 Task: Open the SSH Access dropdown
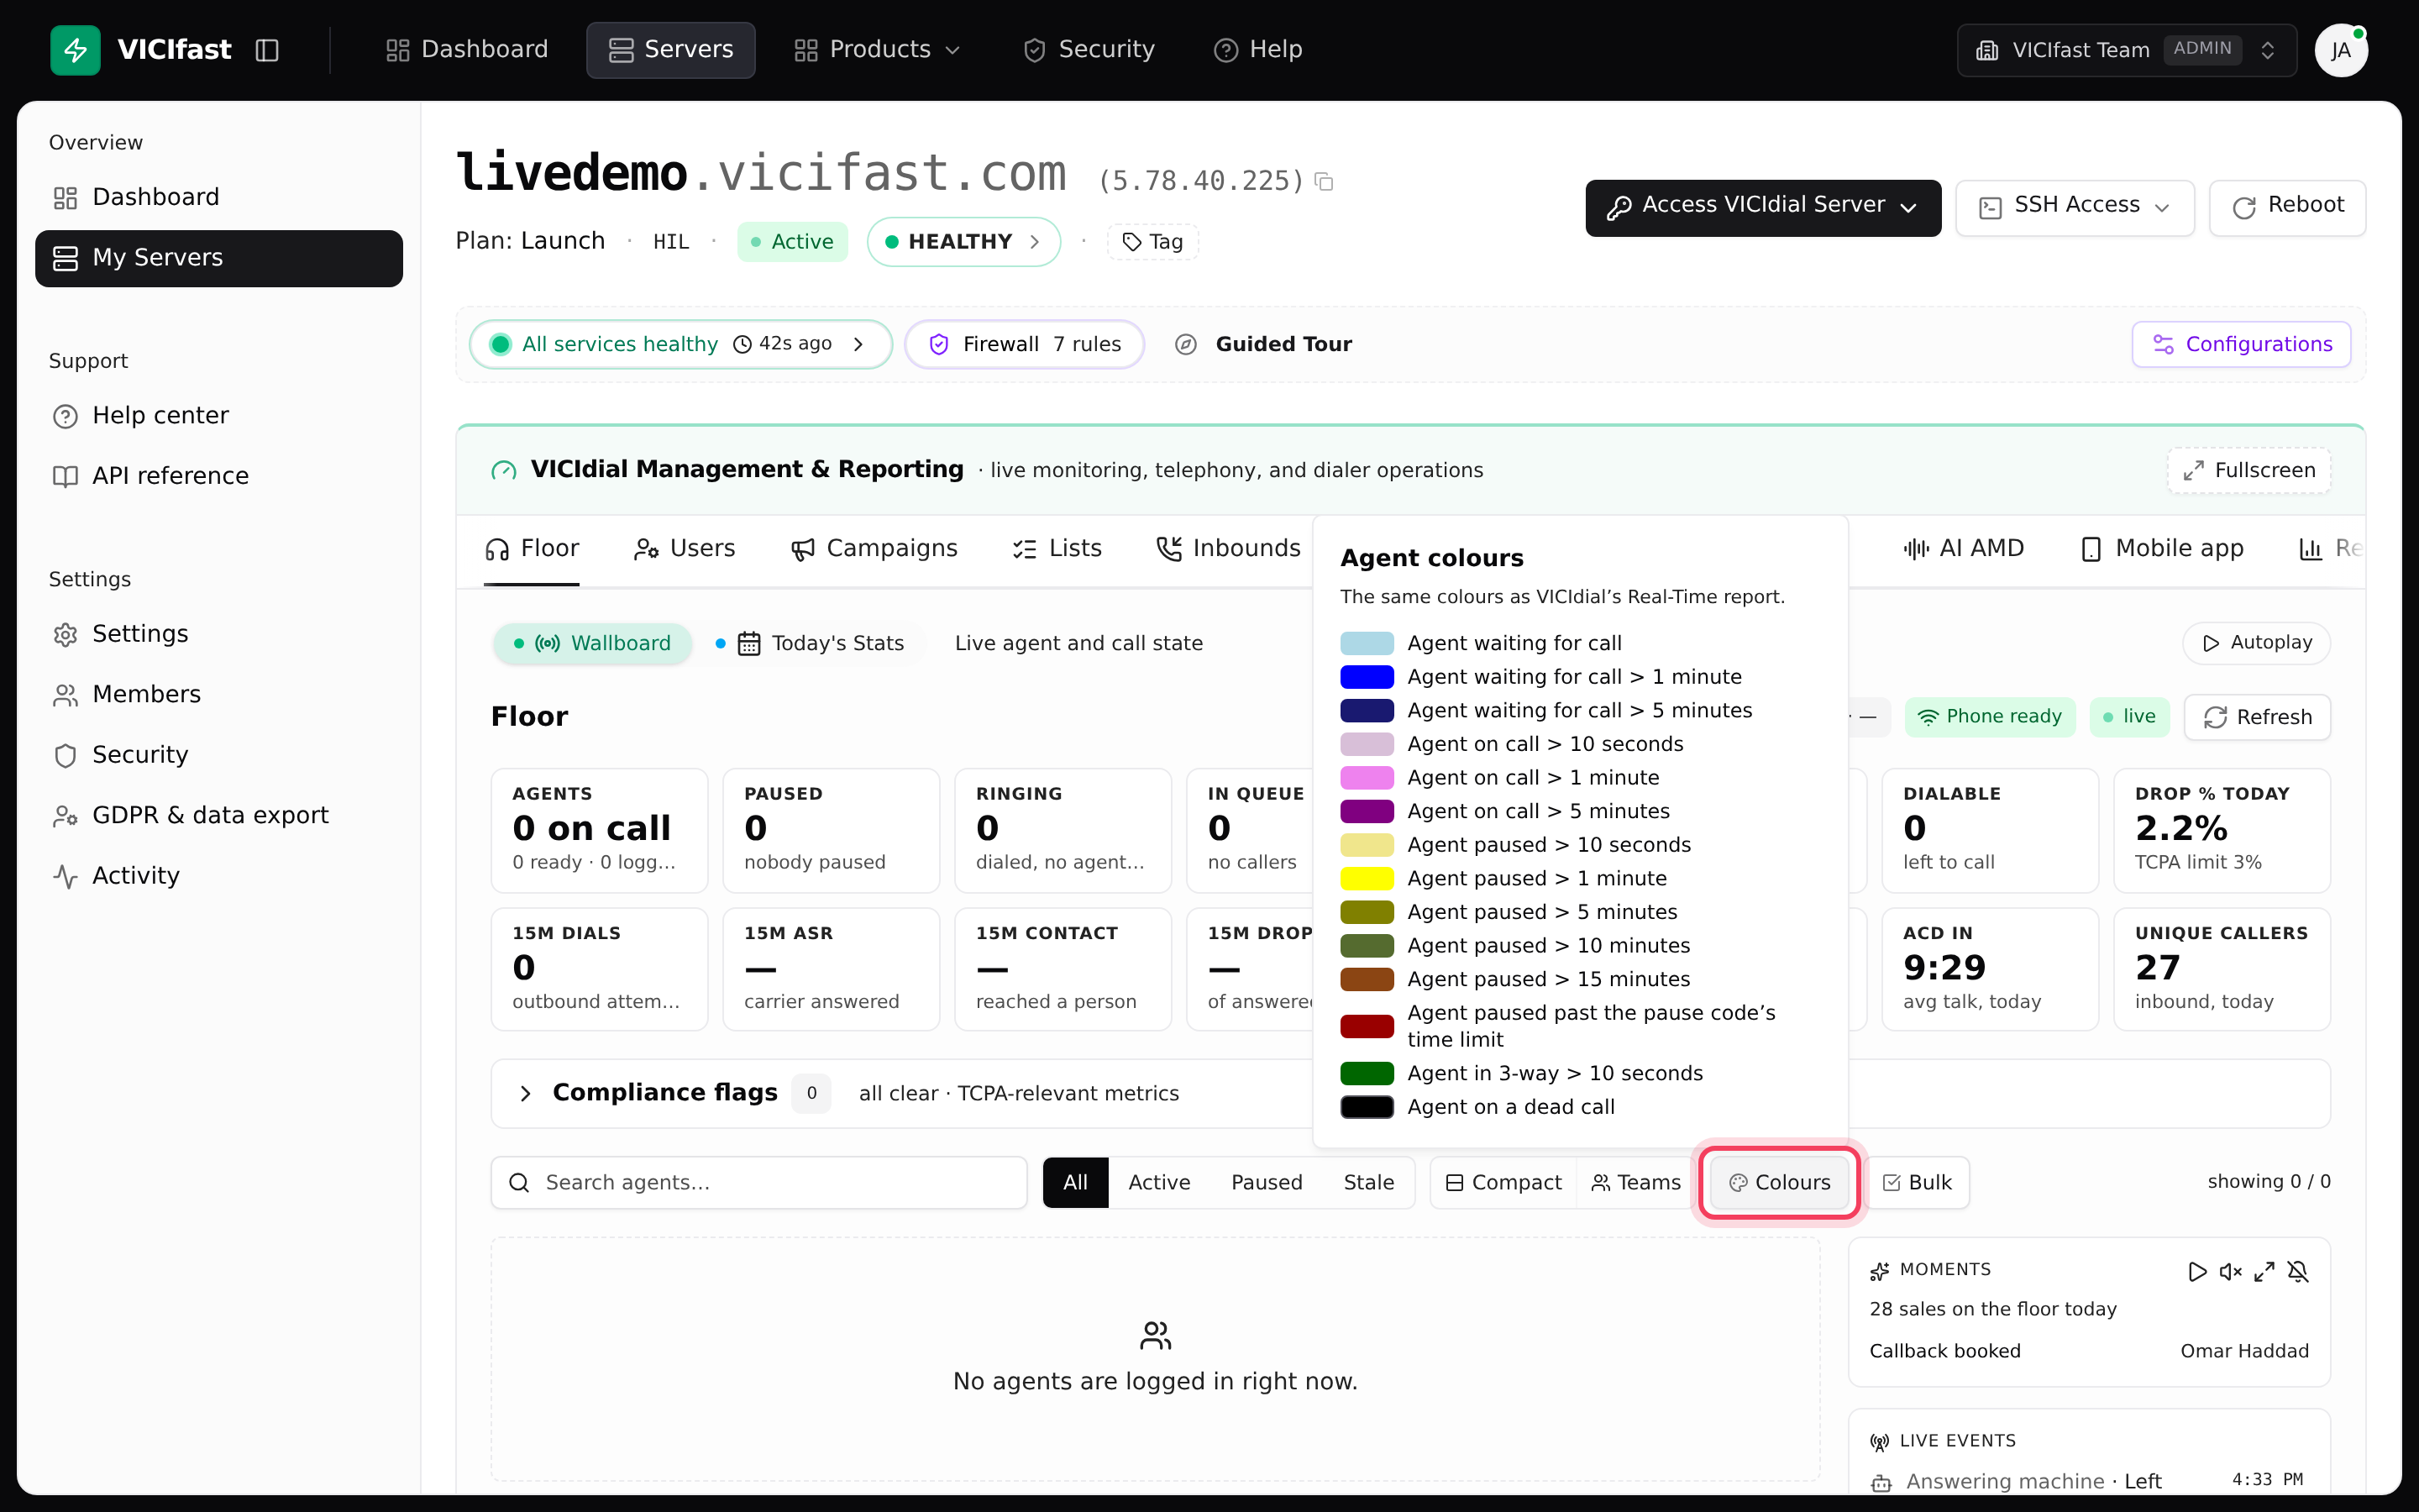point(2075,207)
